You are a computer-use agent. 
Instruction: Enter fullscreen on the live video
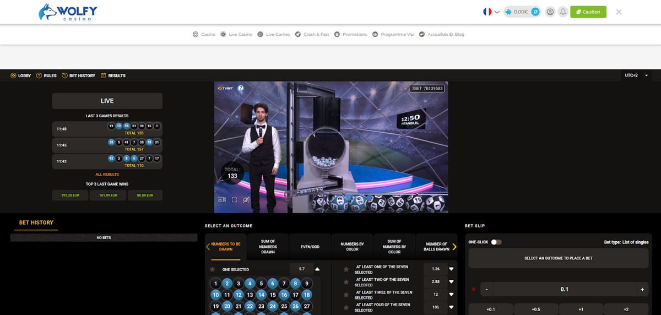234,200
